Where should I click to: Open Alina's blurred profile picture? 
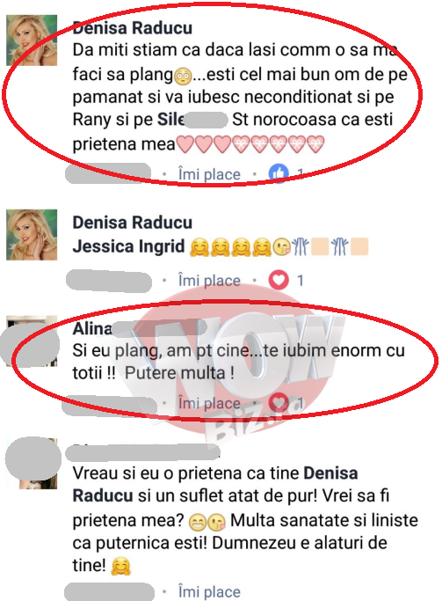tap(32, 341)
